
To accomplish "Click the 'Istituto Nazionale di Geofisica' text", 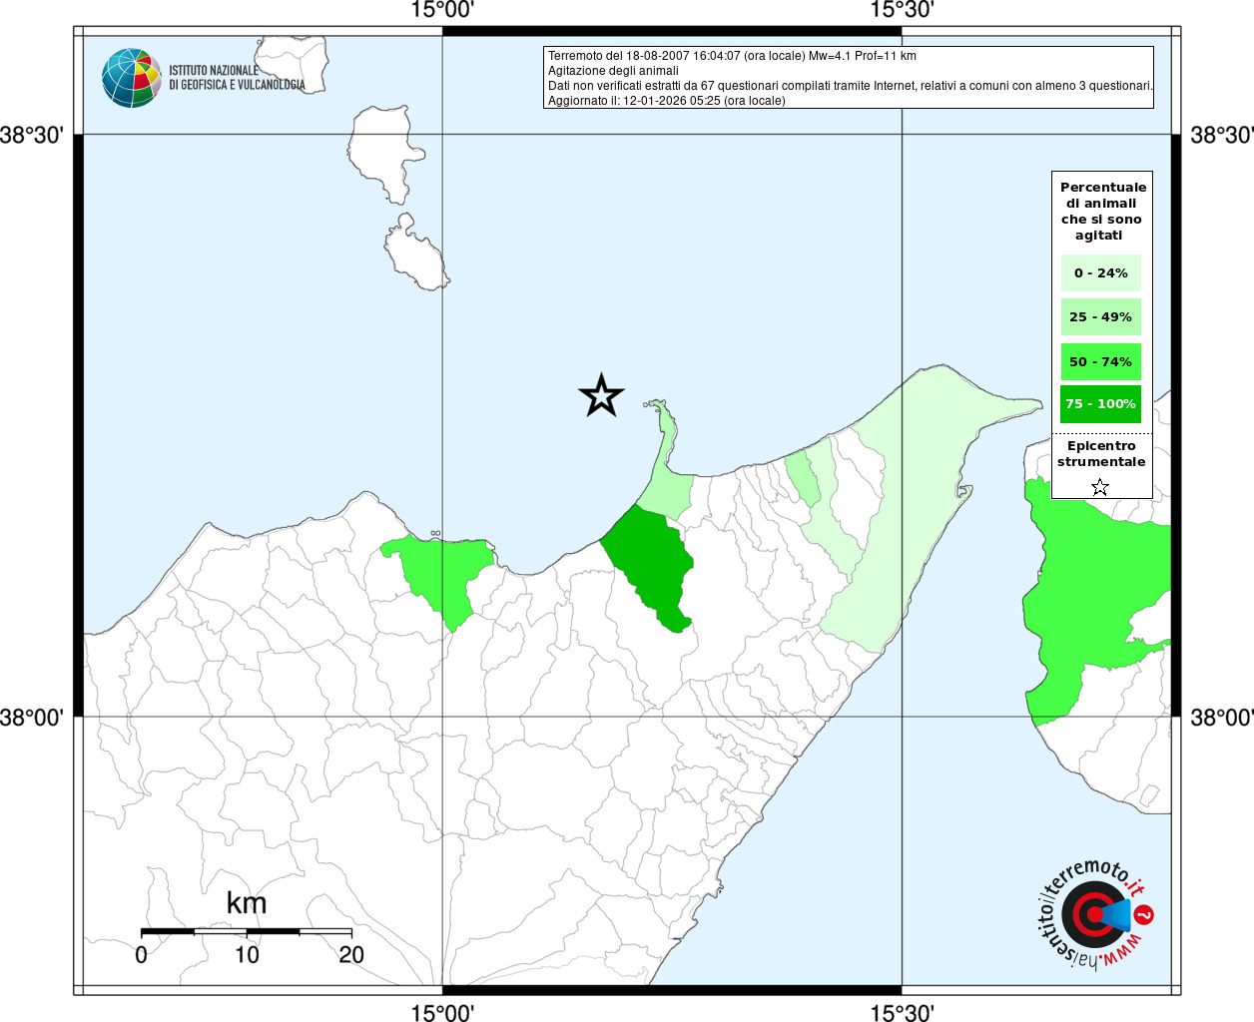I will pyautogui.click(x=237, y=78).
